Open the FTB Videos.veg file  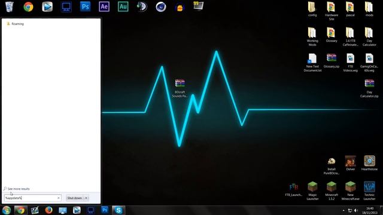pyautogui.click(x=350, y=63)
